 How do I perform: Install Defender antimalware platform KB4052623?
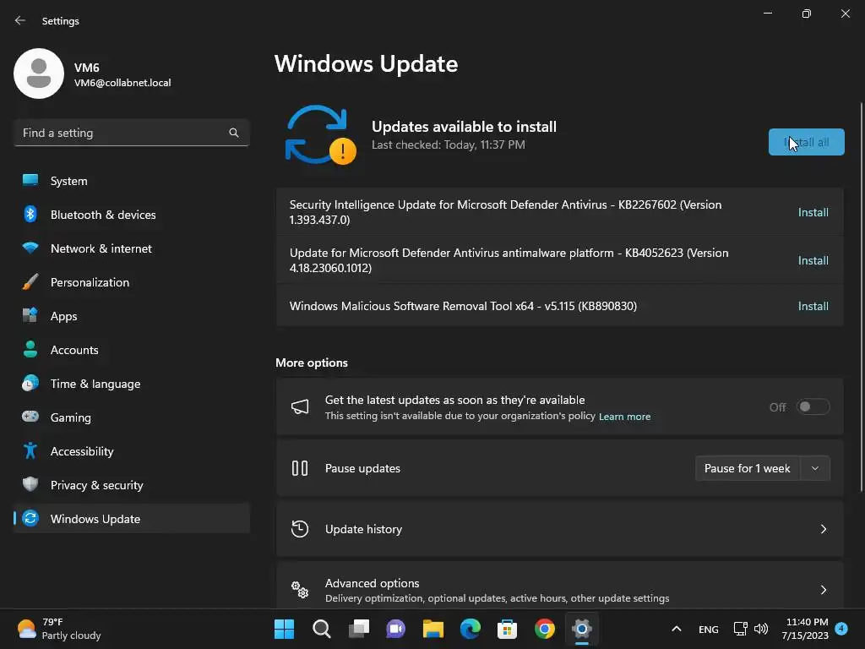tap(813, 260)
